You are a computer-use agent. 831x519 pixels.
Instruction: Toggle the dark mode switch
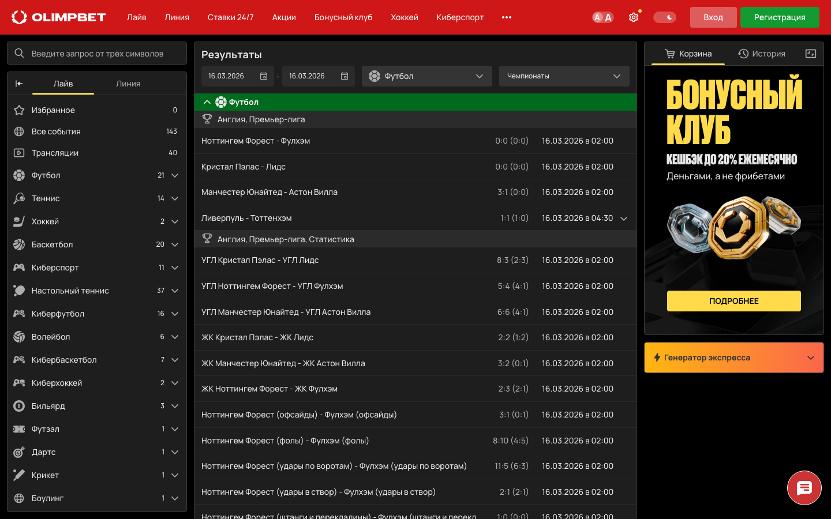pyautogui.click(x=664, y=17)
